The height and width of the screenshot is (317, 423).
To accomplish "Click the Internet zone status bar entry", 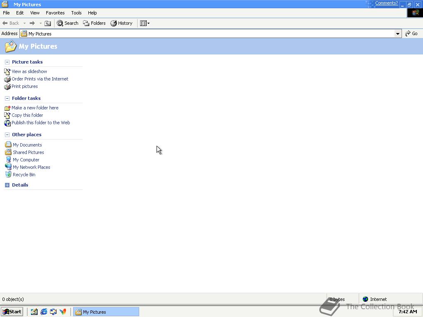I will pos(375,299).
